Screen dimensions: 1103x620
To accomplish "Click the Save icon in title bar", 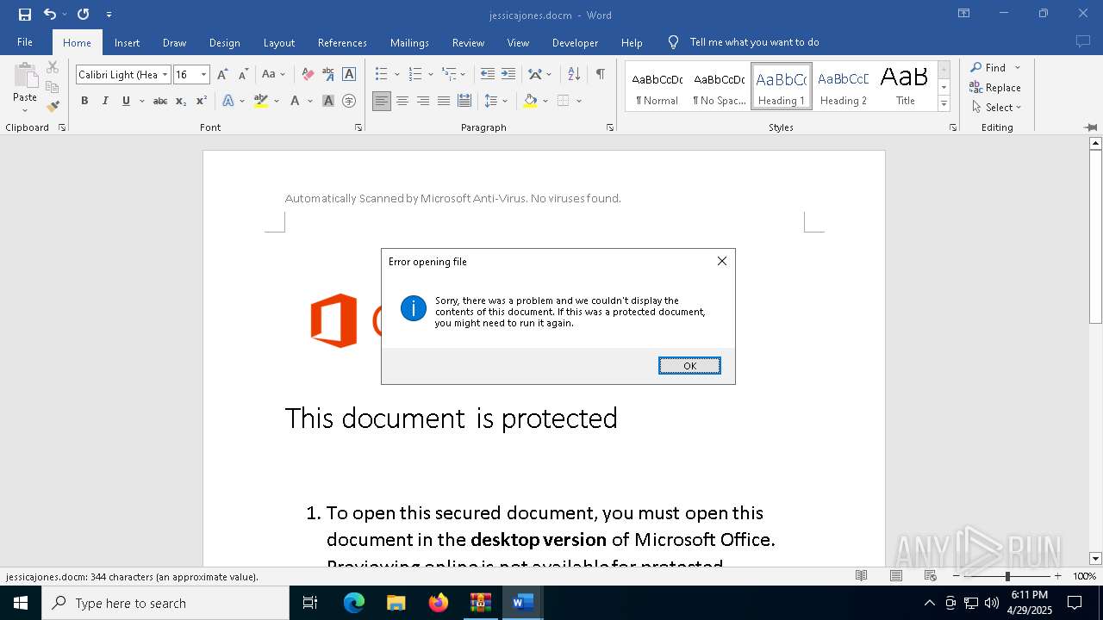I will pyautogui.click(x=25, y=15).
